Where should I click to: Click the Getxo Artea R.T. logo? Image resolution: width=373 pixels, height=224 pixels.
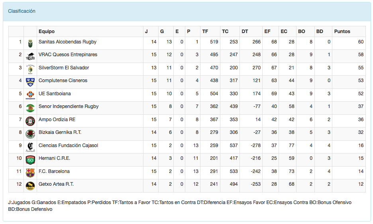pyautogui.click(x=30, y=186)
